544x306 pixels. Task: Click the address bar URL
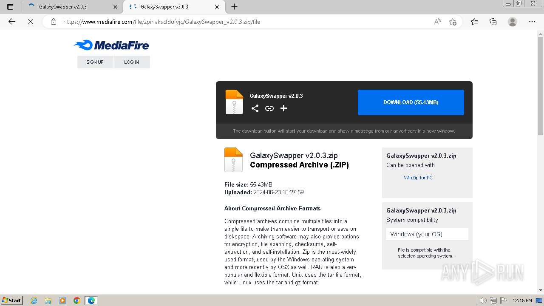click(x=161, y=22)
